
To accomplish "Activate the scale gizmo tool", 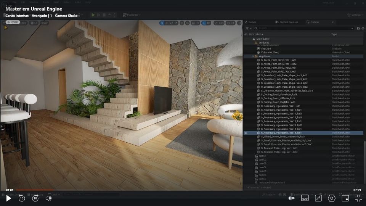I will click(176, 23).
